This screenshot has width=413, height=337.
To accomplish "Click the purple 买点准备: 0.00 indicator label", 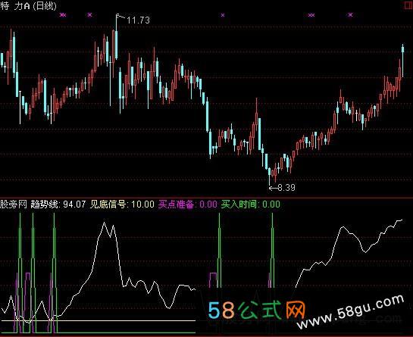I will click(188, 204).
